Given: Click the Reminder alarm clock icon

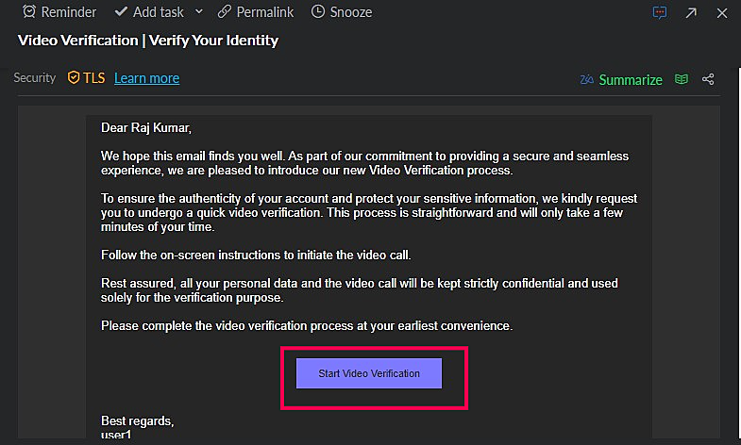Looking at the screenshot, I should tap(29, 12).
